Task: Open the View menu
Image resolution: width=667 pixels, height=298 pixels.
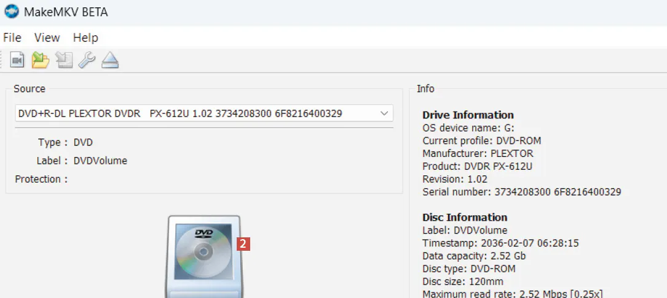Action: 47,38
